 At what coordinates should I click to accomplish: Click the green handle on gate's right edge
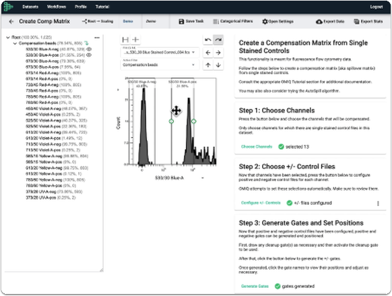[193, 121]
